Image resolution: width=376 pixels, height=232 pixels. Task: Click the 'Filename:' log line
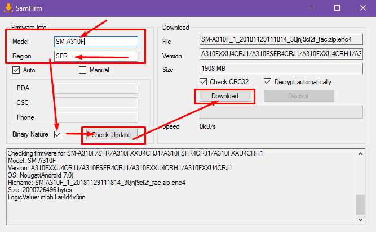pyautogui.click(x=96, y=183)
